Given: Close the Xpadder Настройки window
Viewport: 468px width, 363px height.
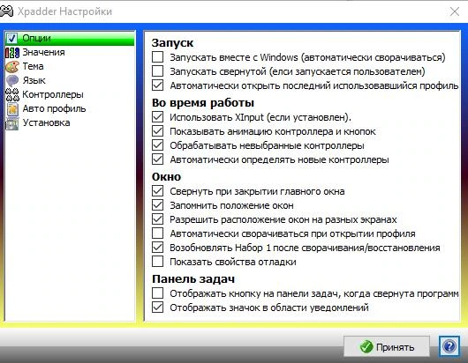Looking at the screenshot, I should [x=455, y=11].
